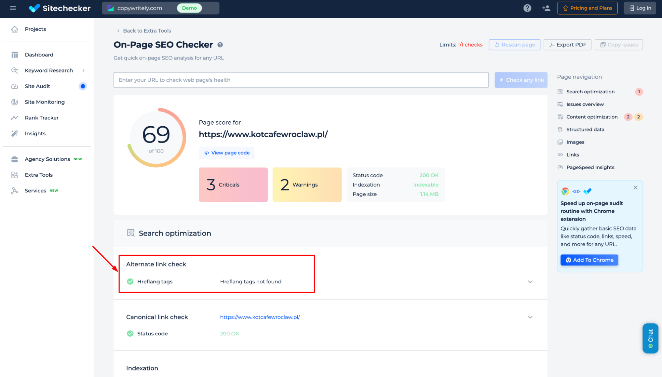Click the Sitechecker logo icon

[x=35, y=8]
